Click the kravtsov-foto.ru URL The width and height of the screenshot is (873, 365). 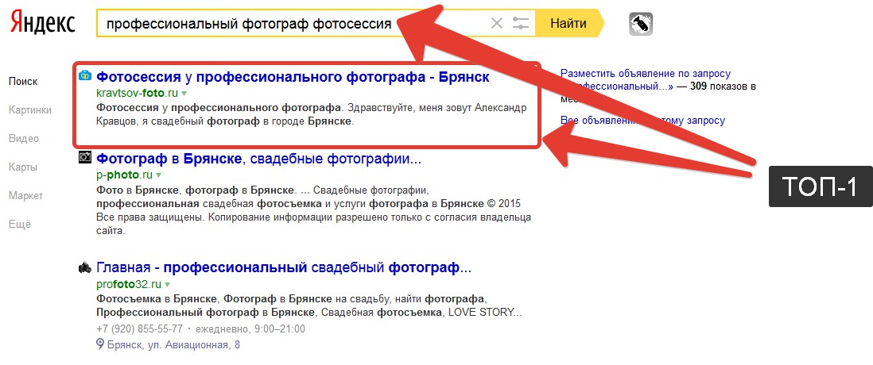pyautogui.click(x=138, y=93)
